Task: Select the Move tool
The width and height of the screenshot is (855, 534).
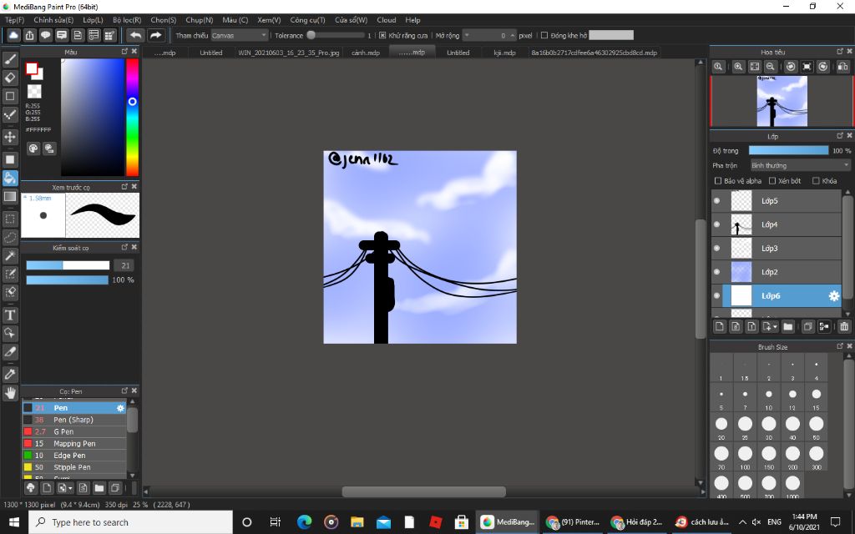Action: click(10, 137)
